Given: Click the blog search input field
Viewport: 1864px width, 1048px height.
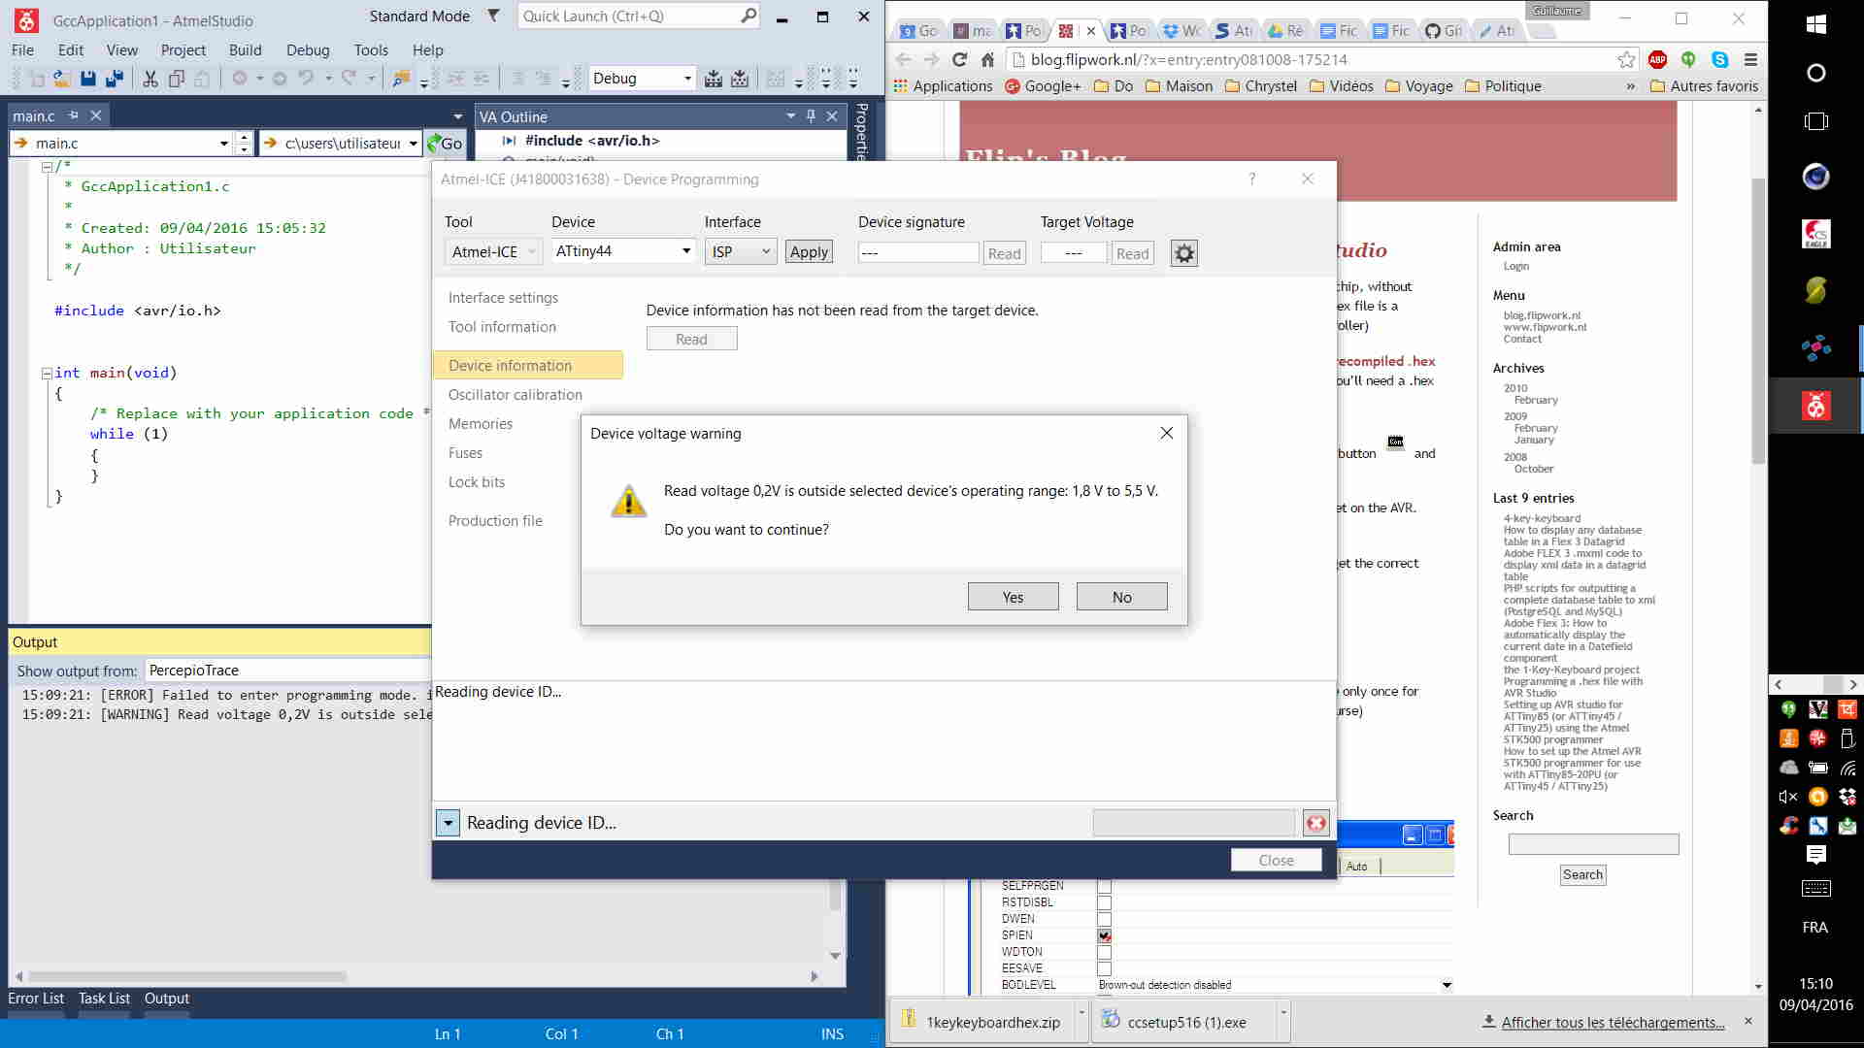Looking at the screenshot, I should coord(1593,844).
